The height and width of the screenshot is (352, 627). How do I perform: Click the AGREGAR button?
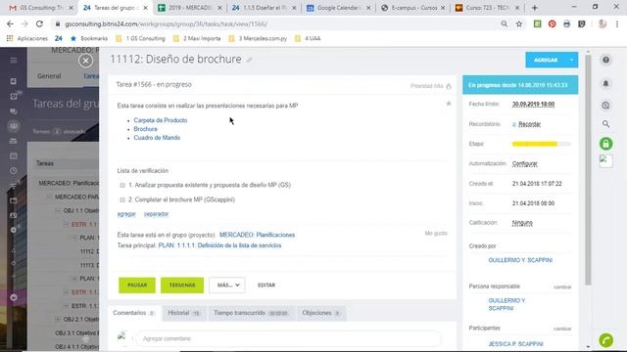pos(546,60)
